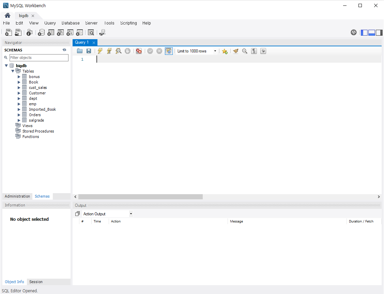Viewport: 384px width, 294px height.
Task: Expand the Customer table node
Action: 19,93
